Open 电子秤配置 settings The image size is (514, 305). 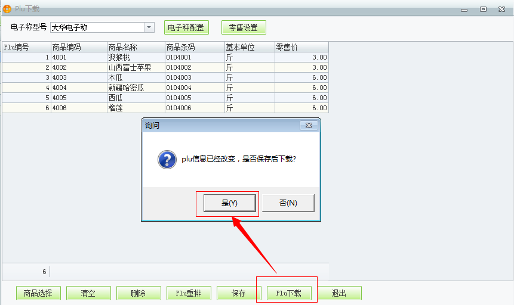click(x=186, y=27)
